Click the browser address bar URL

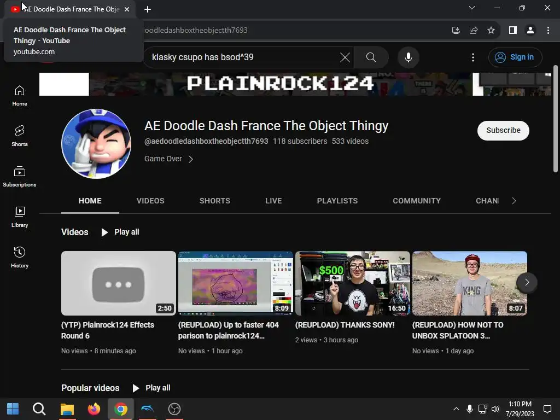tap(196, 31)
